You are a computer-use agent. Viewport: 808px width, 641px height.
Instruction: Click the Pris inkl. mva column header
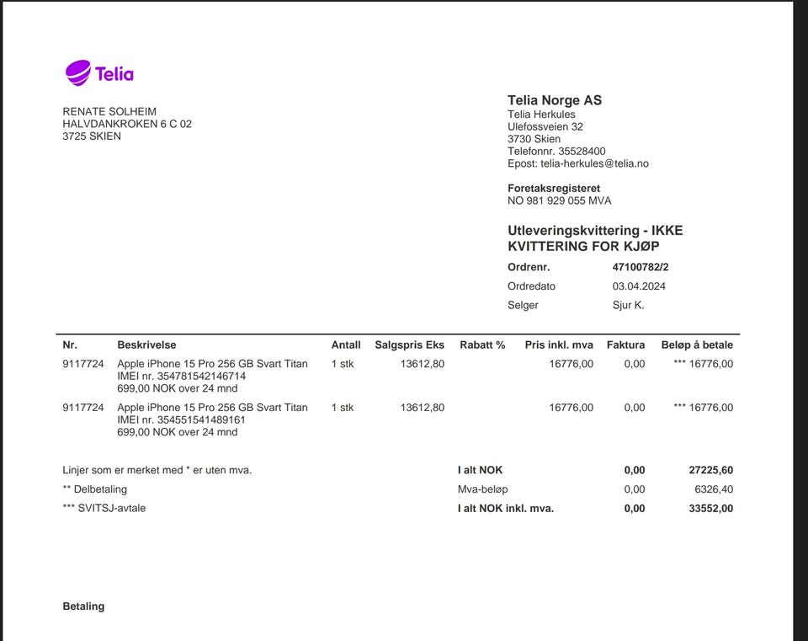559,345
